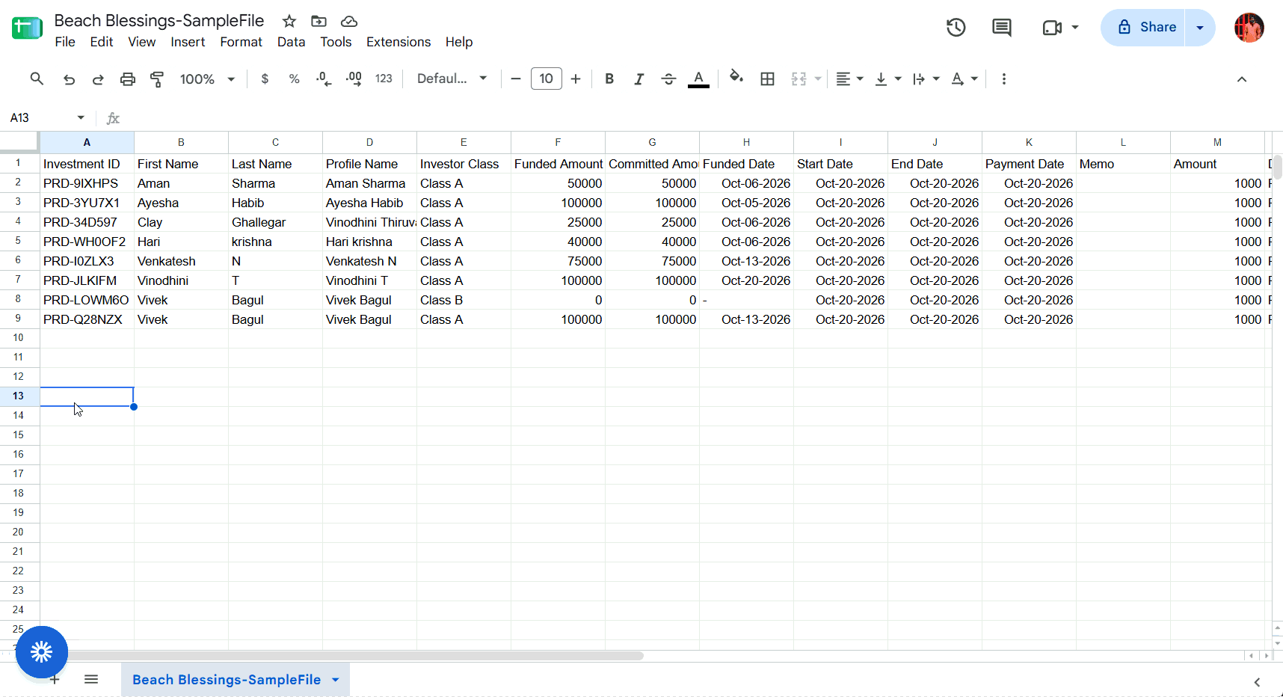The image size is (1283, 697).
Task: Click the font size input field
Action: pos(547,79)
